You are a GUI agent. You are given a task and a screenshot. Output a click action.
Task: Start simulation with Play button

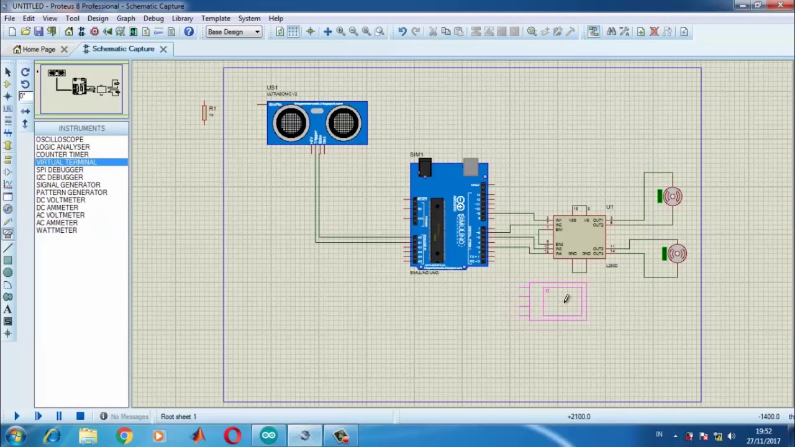point(17,417)
